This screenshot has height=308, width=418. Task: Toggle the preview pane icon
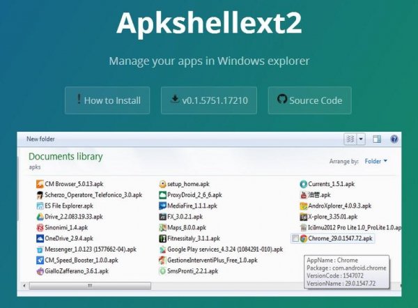377,139
